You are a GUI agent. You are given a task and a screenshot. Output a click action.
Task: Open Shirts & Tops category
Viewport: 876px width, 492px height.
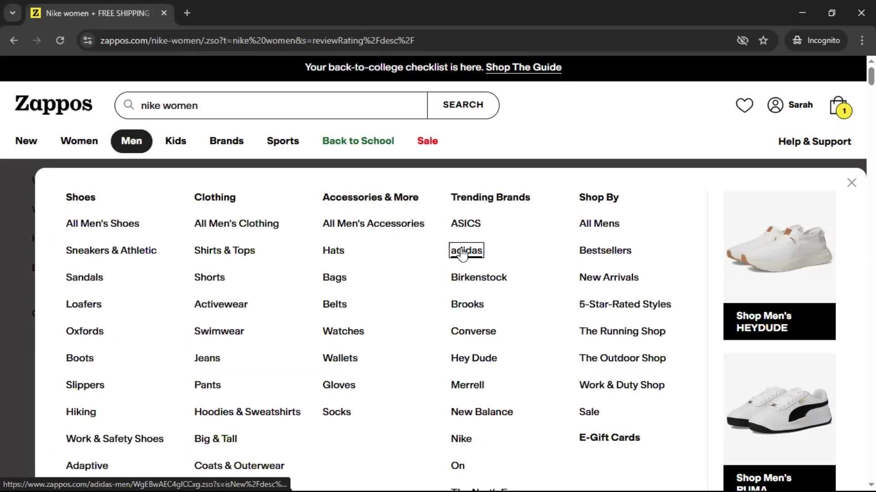coord(224,250)
